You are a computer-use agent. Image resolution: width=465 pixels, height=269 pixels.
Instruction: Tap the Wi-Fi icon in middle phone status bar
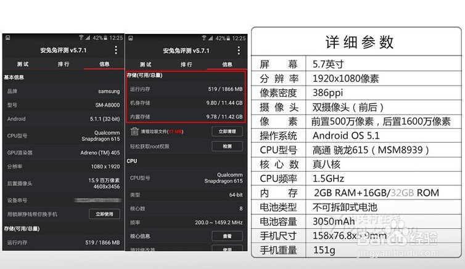[204, 38]
